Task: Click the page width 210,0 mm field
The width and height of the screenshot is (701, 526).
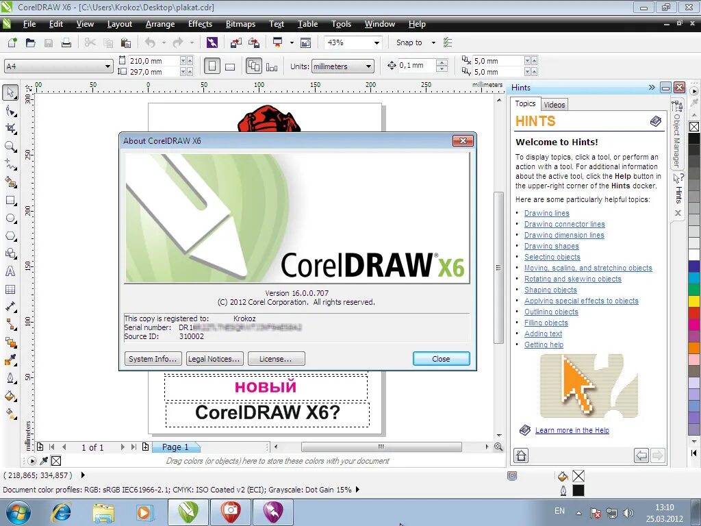Action: point(154,61)
